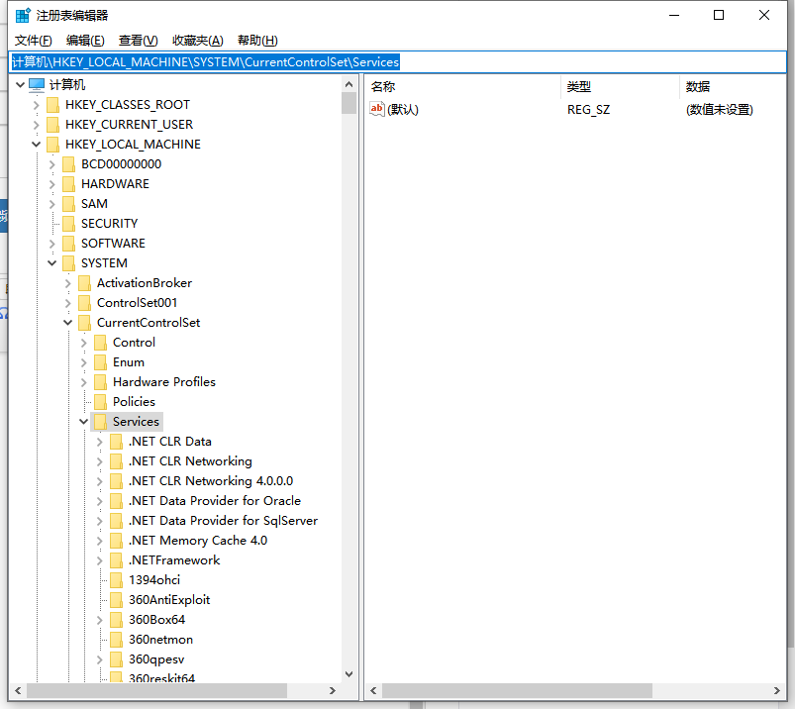Open the 查看(V) menu

tap(138, 41)
